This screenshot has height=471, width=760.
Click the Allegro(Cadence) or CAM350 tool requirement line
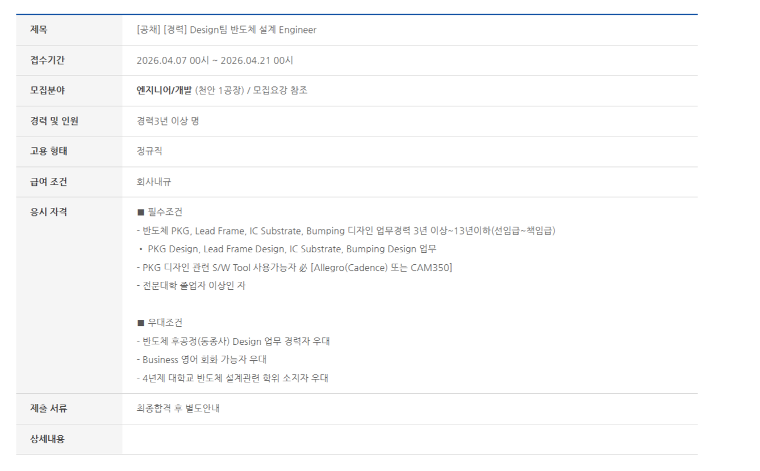294,268
